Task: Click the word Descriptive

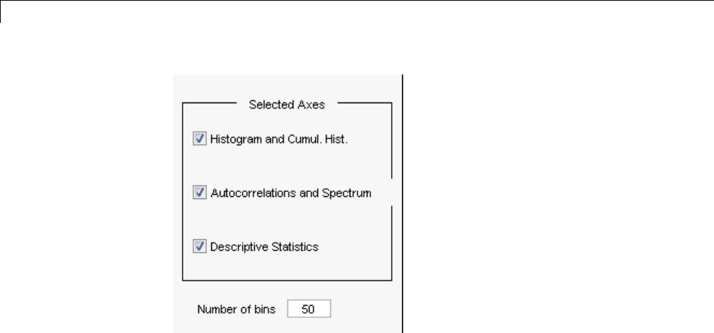Action: click(236, 247)
